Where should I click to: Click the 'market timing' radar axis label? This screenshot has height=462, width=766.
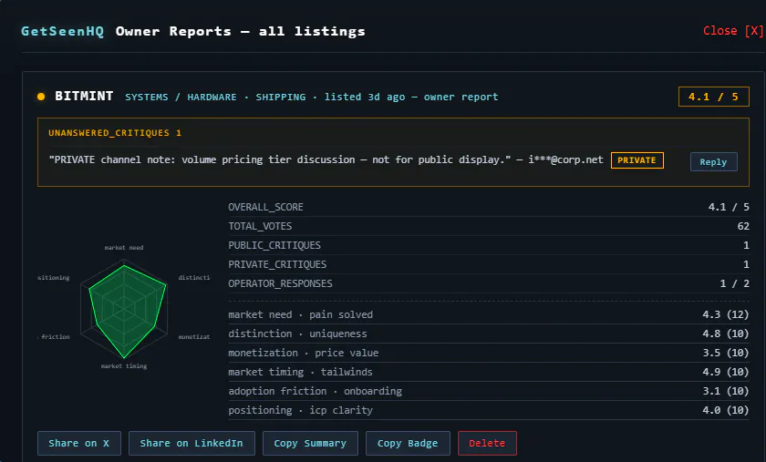coord(124,365)
